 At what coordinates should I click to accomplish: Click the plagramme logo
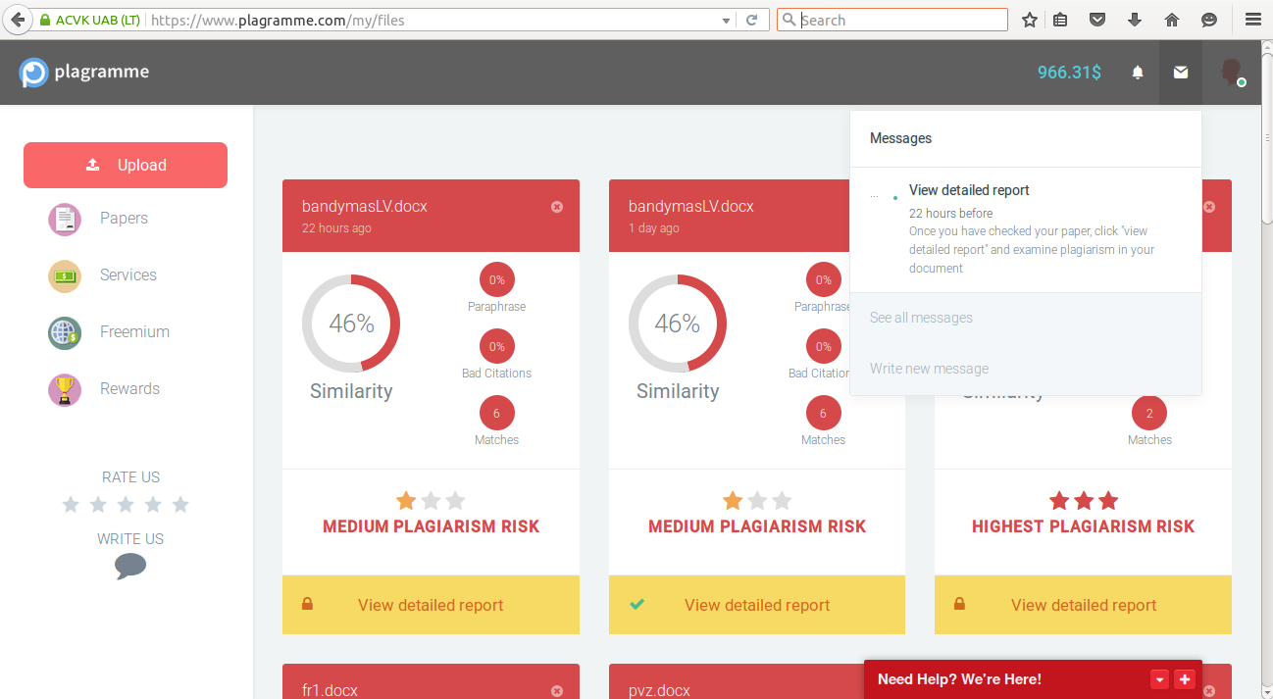click(84, 73)
